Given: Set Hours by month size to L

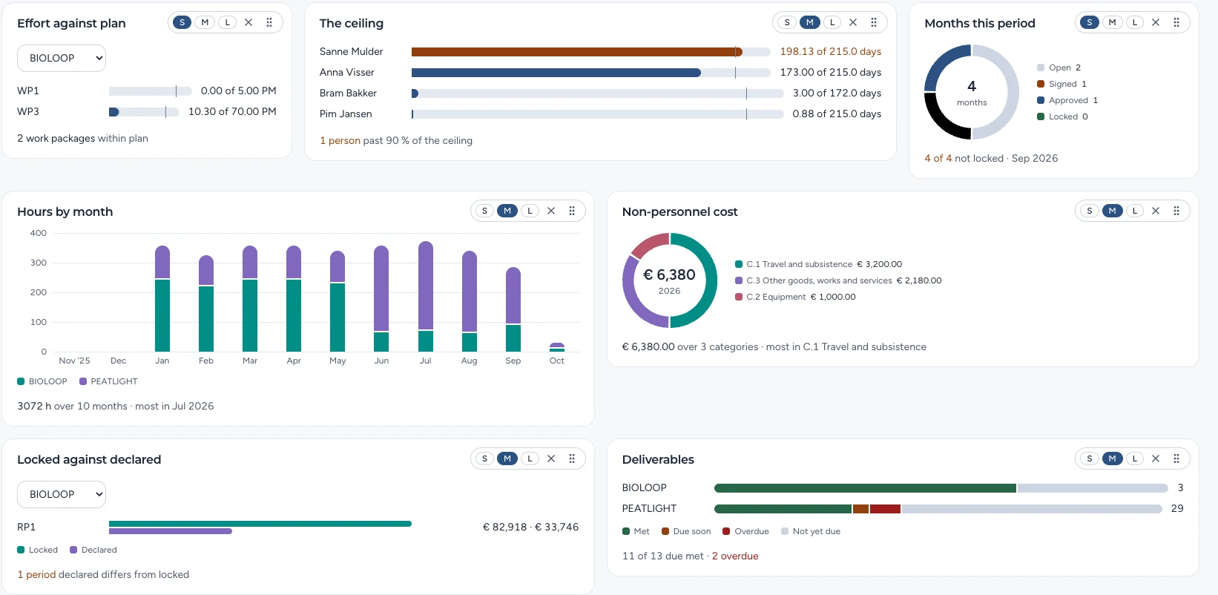Looking at the screenshot, I should click(530, 211).
